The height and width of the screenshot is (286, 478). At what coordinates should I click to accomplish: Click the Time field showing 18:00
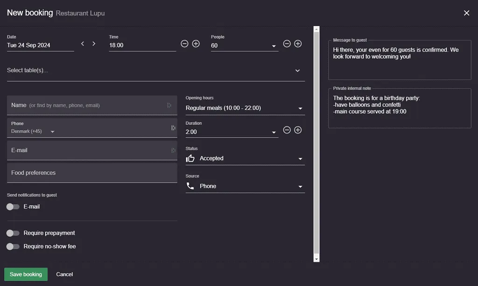point(142,45)
